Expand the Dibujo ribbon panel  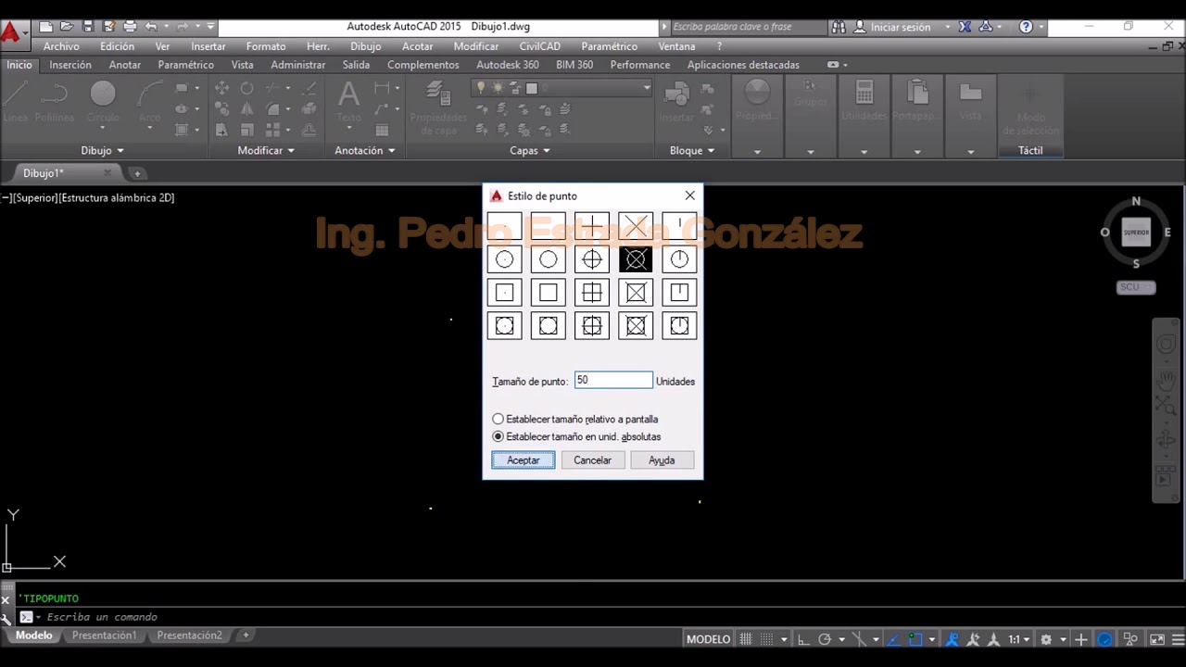pyautogui.click(x=102, y=150)
